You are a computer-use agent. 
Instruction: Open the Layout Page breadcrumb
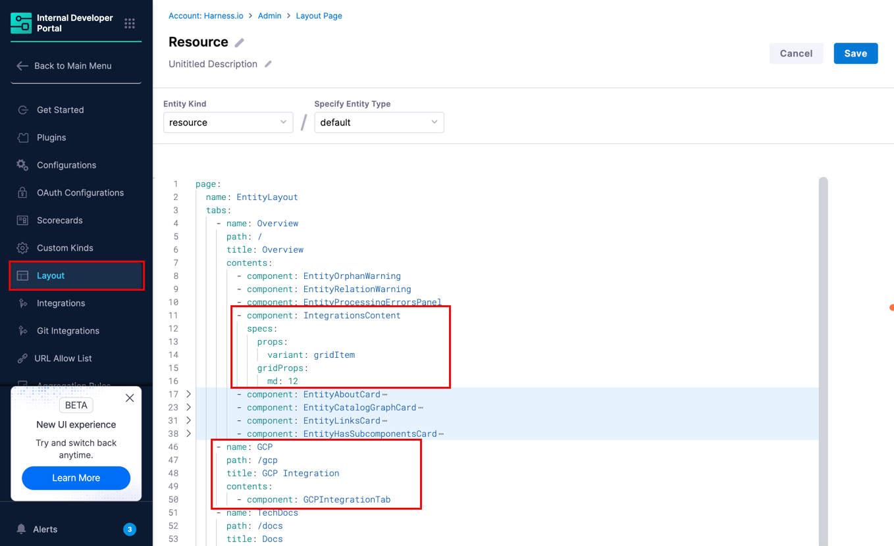pyautogui.click(x=319, y=16)
